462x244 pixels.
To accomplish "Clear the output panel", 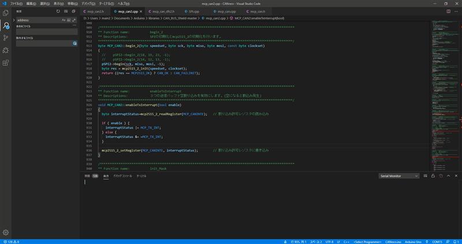I will click(425, 176).
